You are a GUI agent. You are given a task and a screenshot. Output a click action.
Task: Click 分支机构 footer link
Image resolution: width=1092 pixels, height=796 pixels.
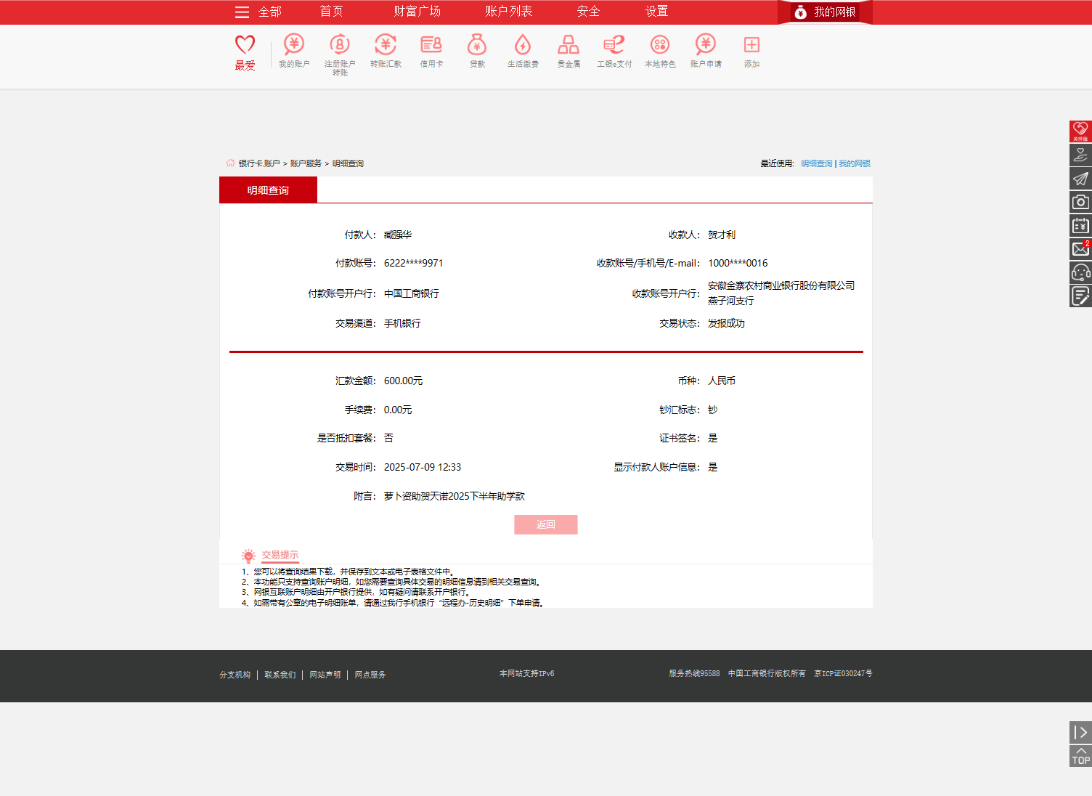[235, 675]
